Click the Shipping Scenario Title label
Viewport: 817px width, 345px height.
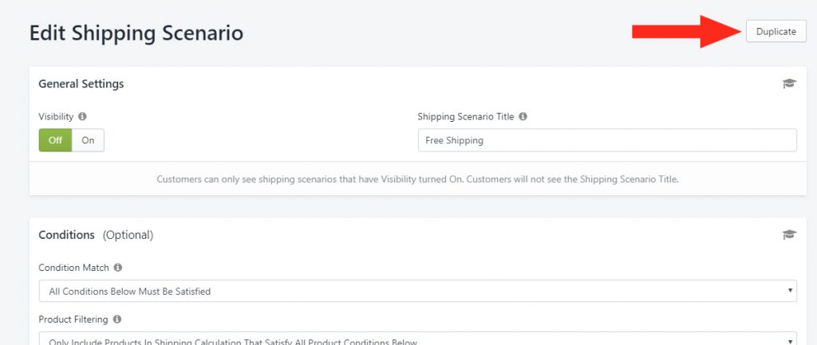point(466,116)
